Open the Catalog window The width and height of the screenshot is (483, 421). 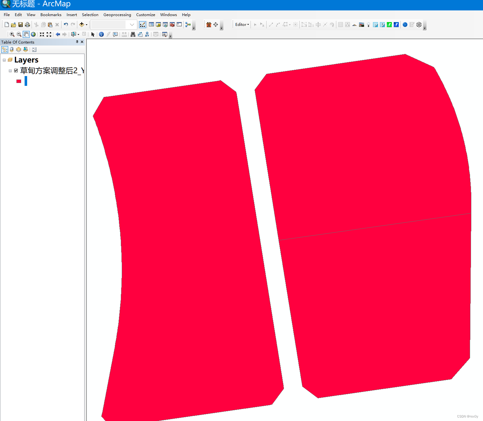[158, 25]
